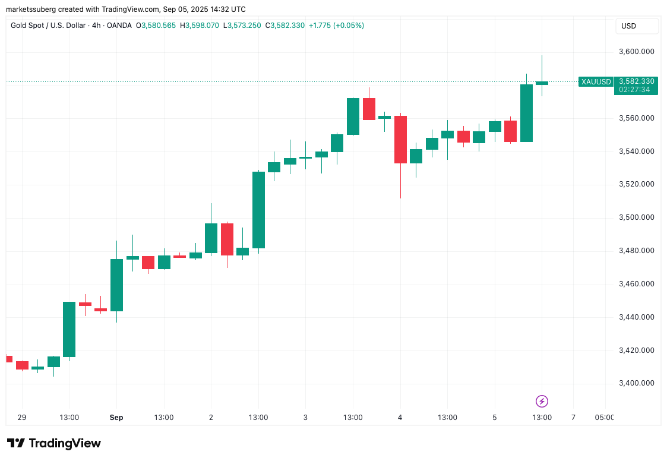Click the purple lightning bolt icon
The image size is (667, 461).
[542, 401]
